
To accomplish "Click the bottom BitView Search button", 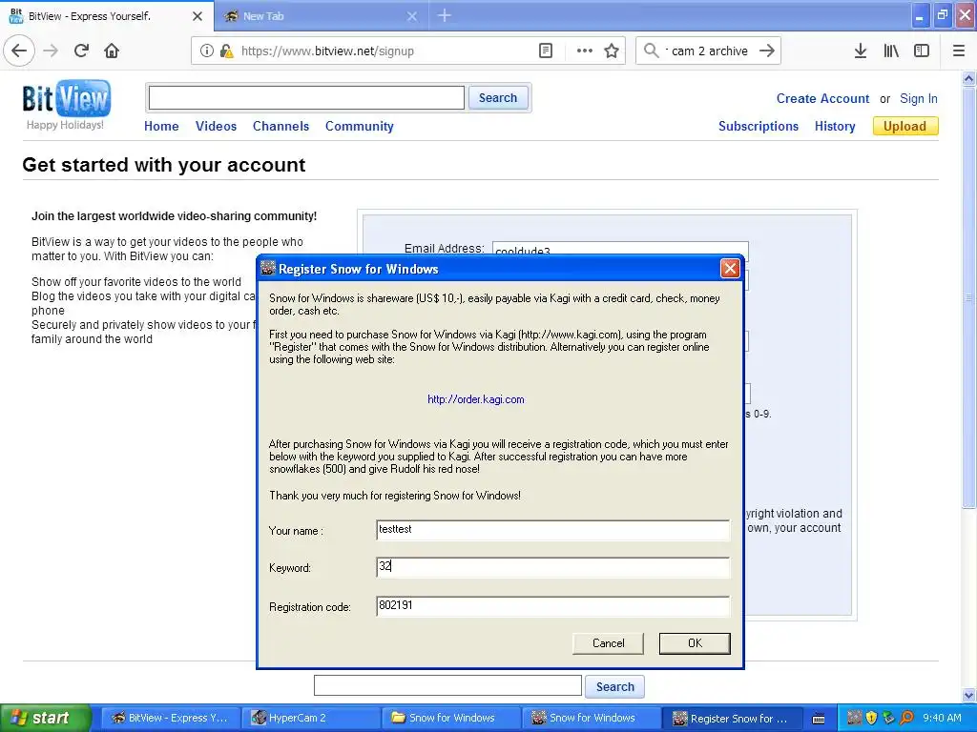I will (615, 686).
